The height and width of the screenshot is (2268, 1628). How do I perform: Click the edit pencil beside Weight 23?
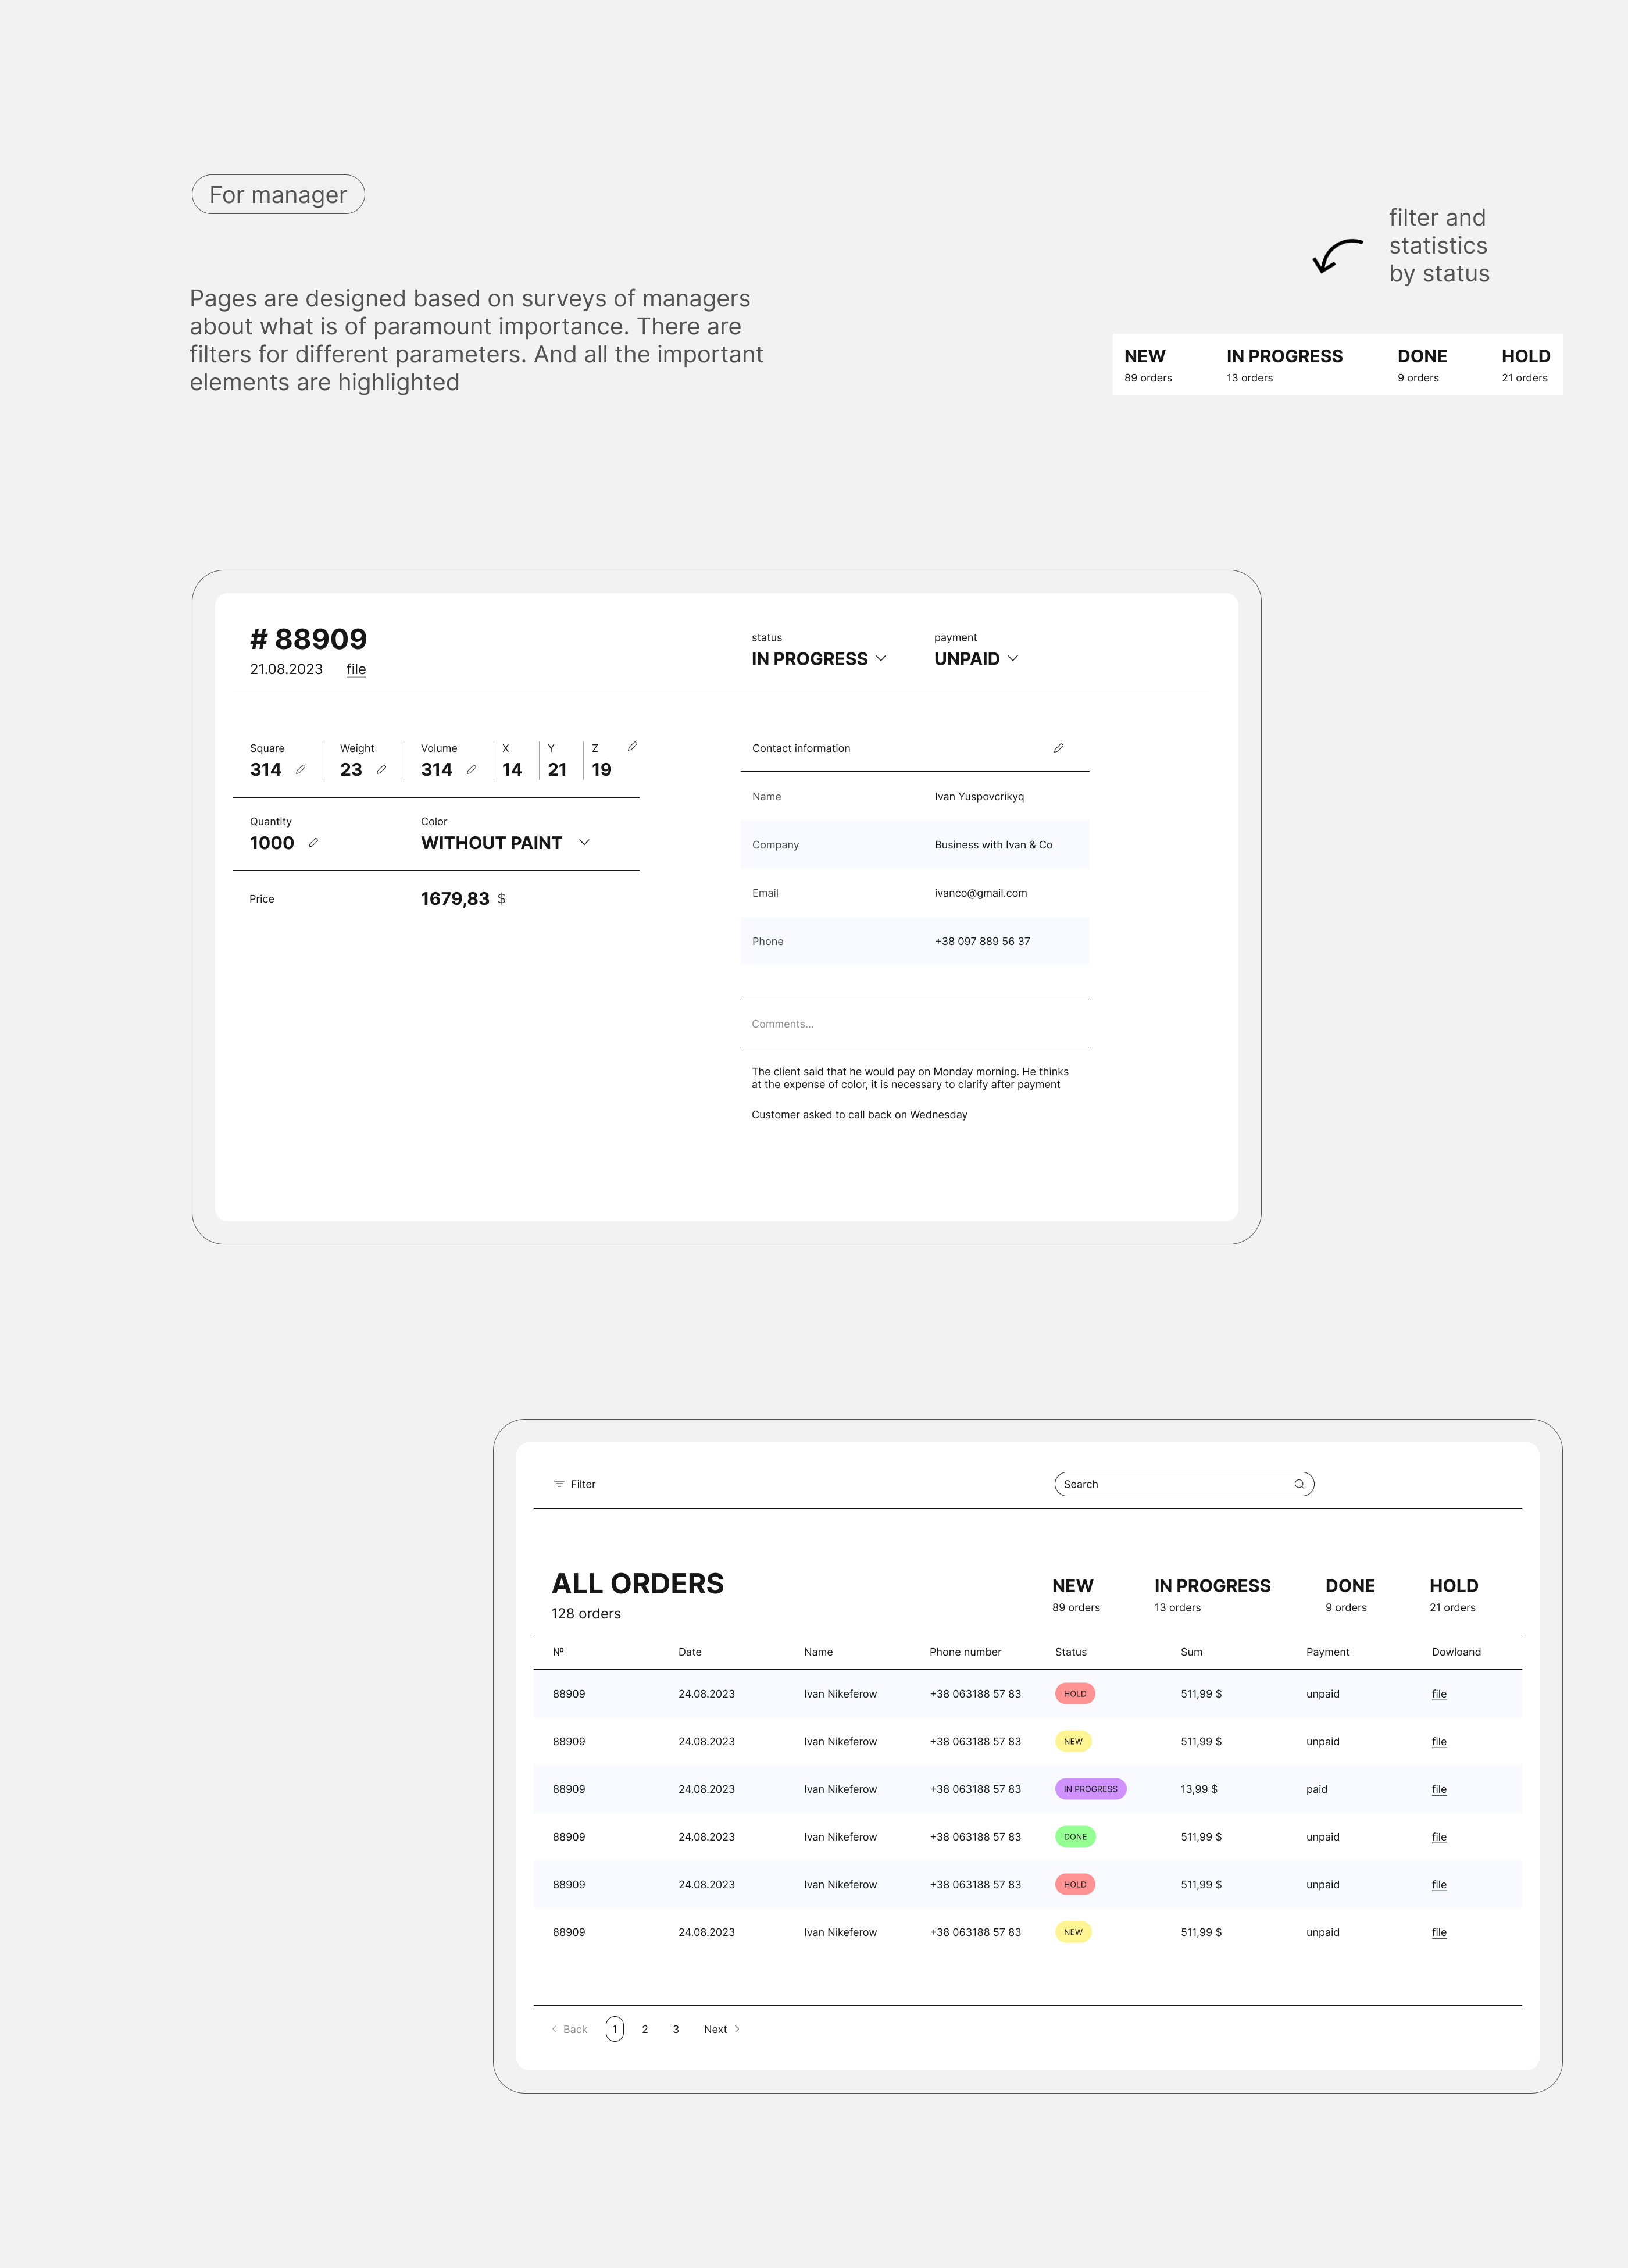[381, 769]
